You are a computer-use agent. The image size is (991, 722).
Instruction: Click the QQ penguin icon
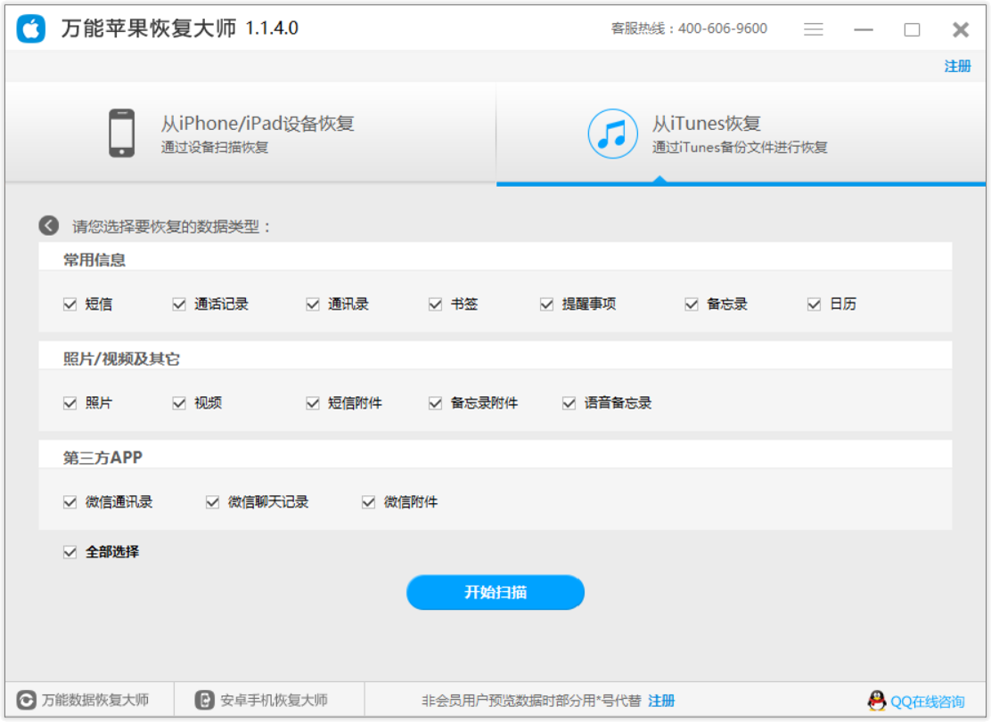point(877,701)
